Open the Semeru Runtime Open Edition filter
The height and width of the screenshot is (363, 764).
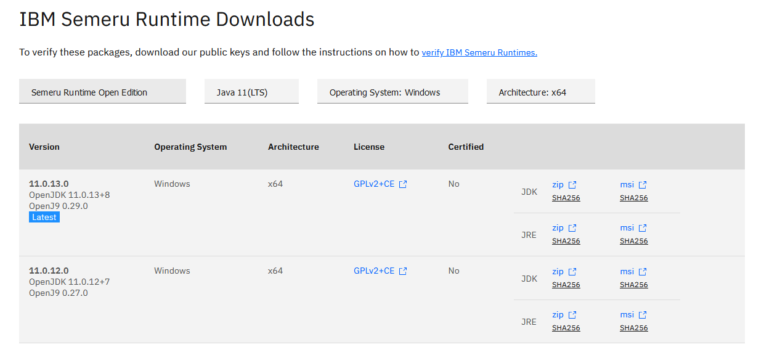tap(102, 91)
